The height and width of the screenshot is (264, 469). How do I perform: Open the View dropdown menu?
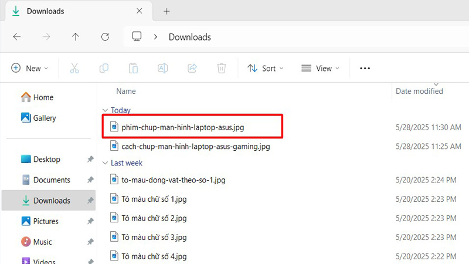[x=320, y=68]
